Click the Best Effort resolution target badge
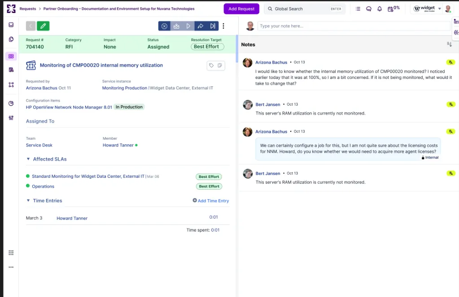This screenshot has height=297, width=459. click(x=207, y=47)
